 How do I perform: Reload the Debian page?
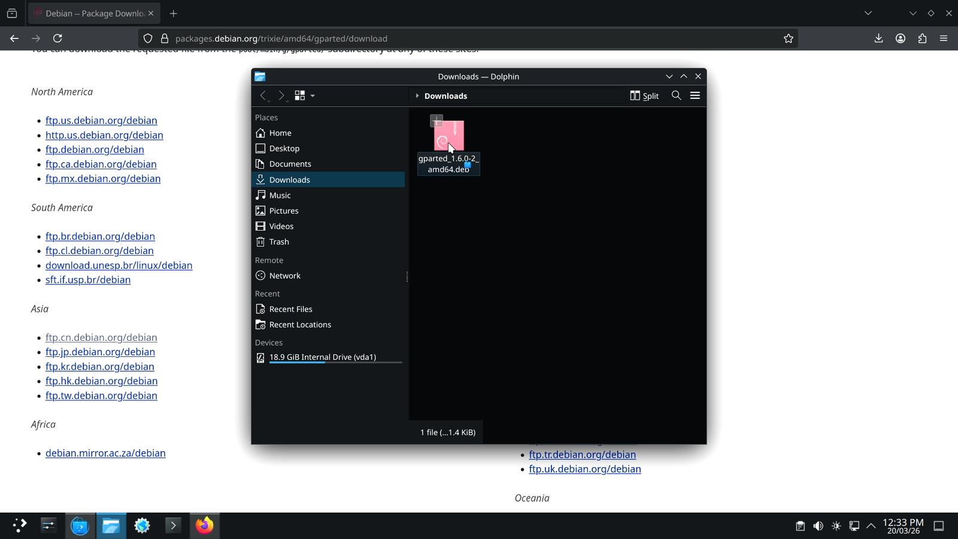click(x=57, y=38)
